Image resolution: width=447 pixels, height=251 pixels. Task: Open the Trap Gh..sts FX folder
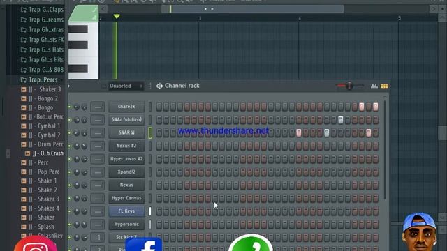point(42,40)
